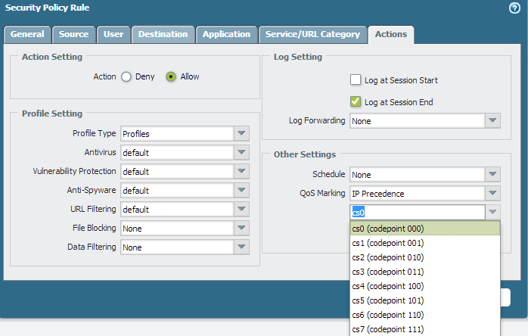Open the Source tab
528x336 pixels.
click(74, 34)
